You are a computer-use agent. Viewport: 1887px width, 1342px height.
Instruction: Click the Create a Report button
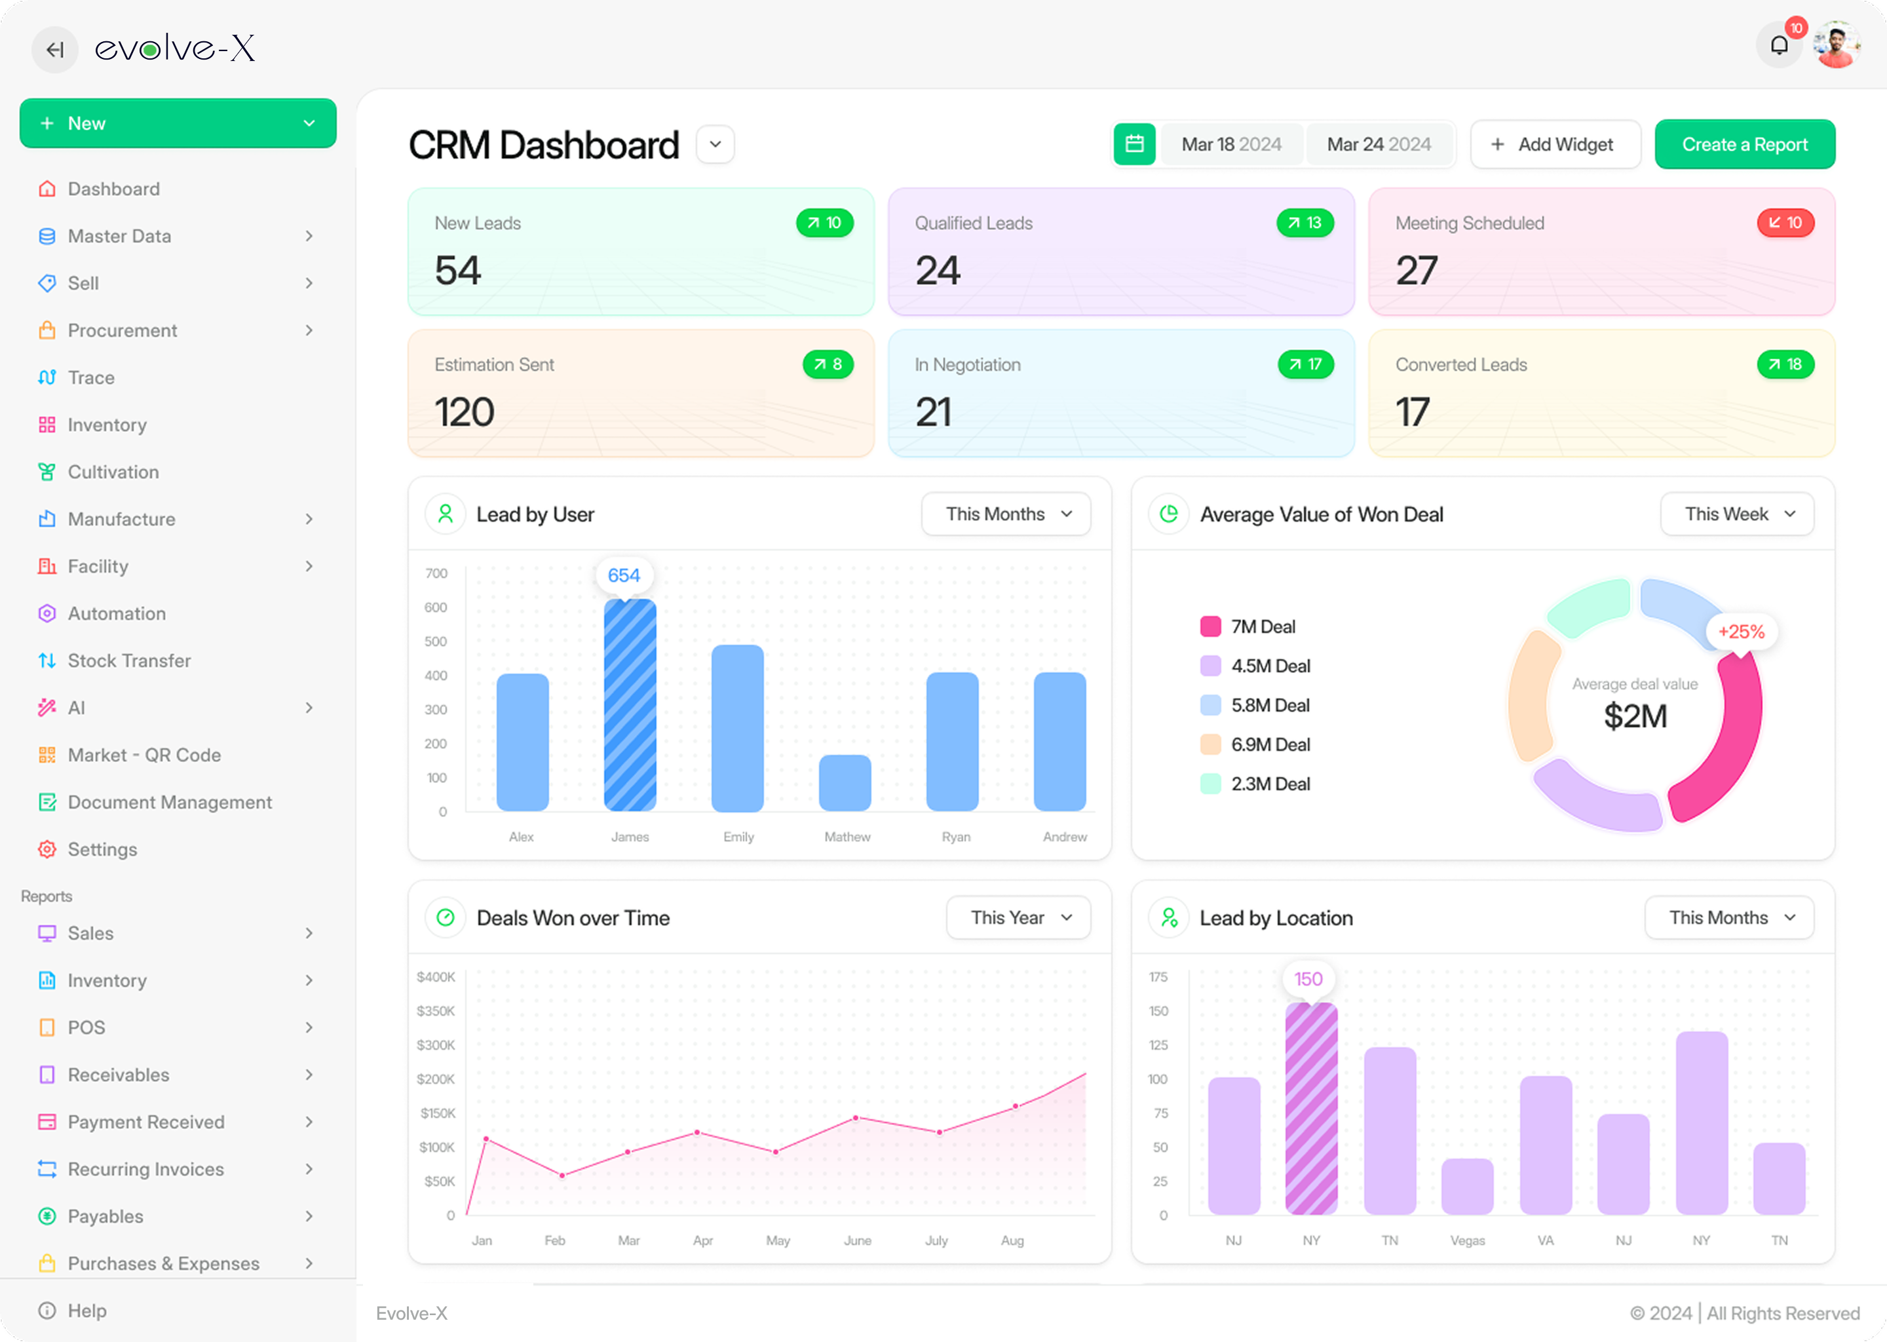(x=1744, y=145)
